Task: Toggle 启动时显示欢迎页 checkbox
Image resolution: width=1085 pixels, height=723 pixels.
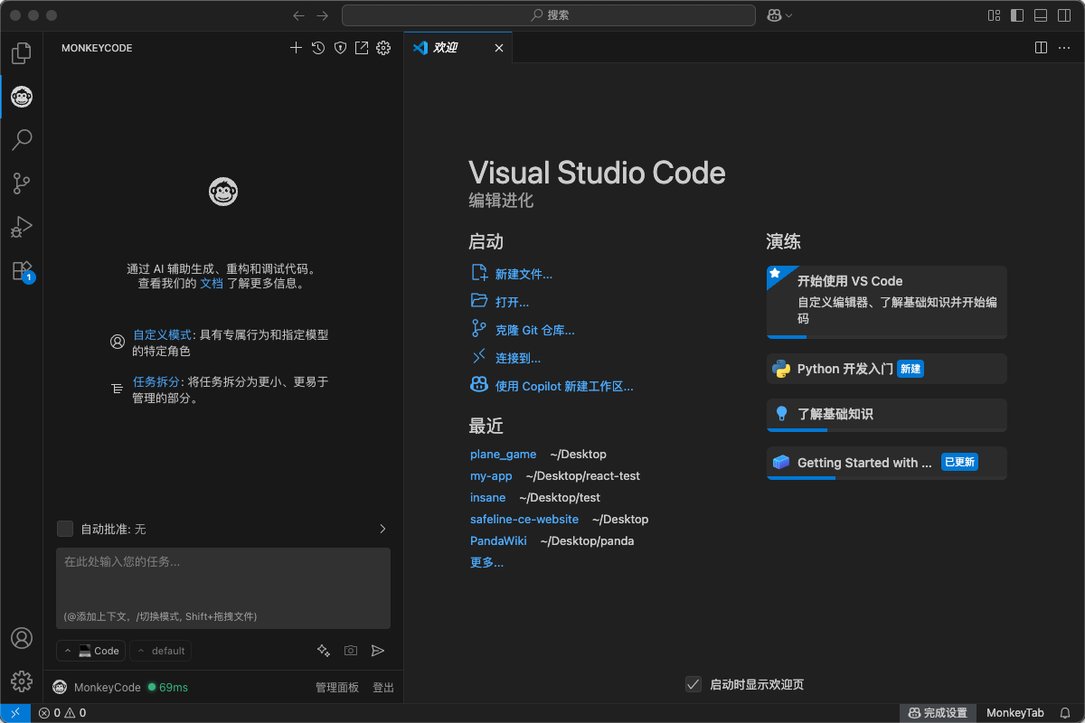Action: [x=693, y=684]
